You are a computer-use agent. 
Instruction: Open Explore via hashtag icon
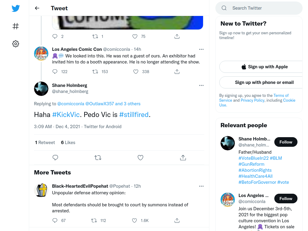pyautogui.click(x=16, y=26)
